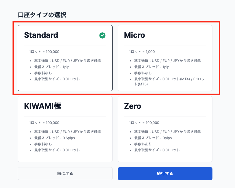Click Zero's 1ロット = 100,000 line
The image size is (235, 188).
tap(144, 123)
